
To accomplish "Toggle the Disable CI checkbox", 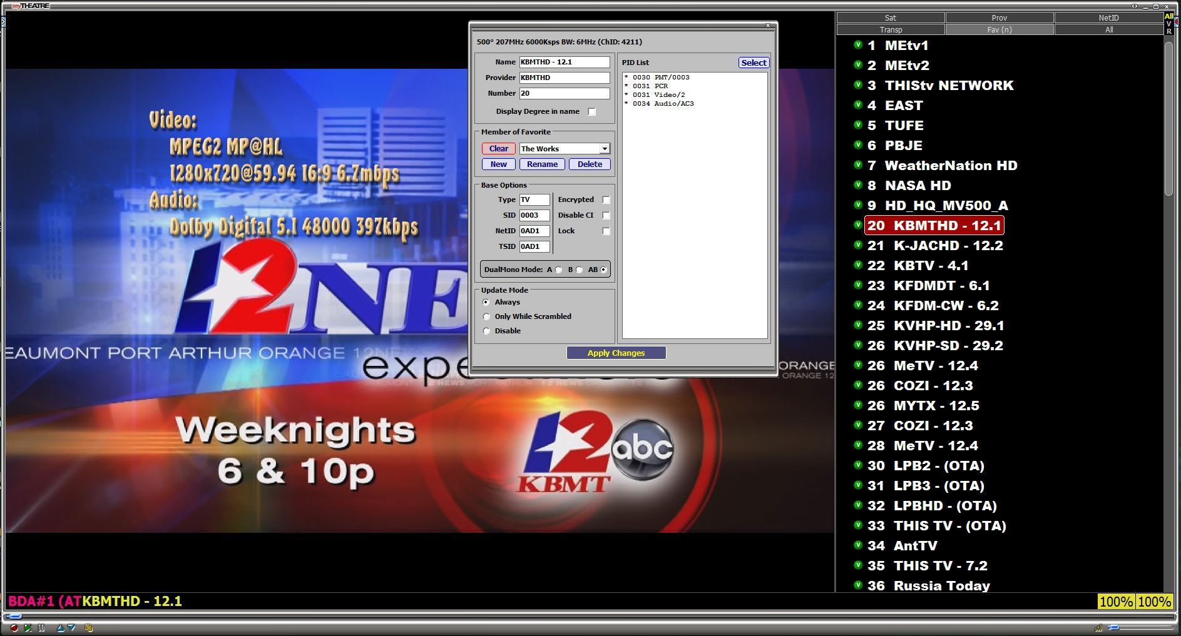I will click(606, 215).
